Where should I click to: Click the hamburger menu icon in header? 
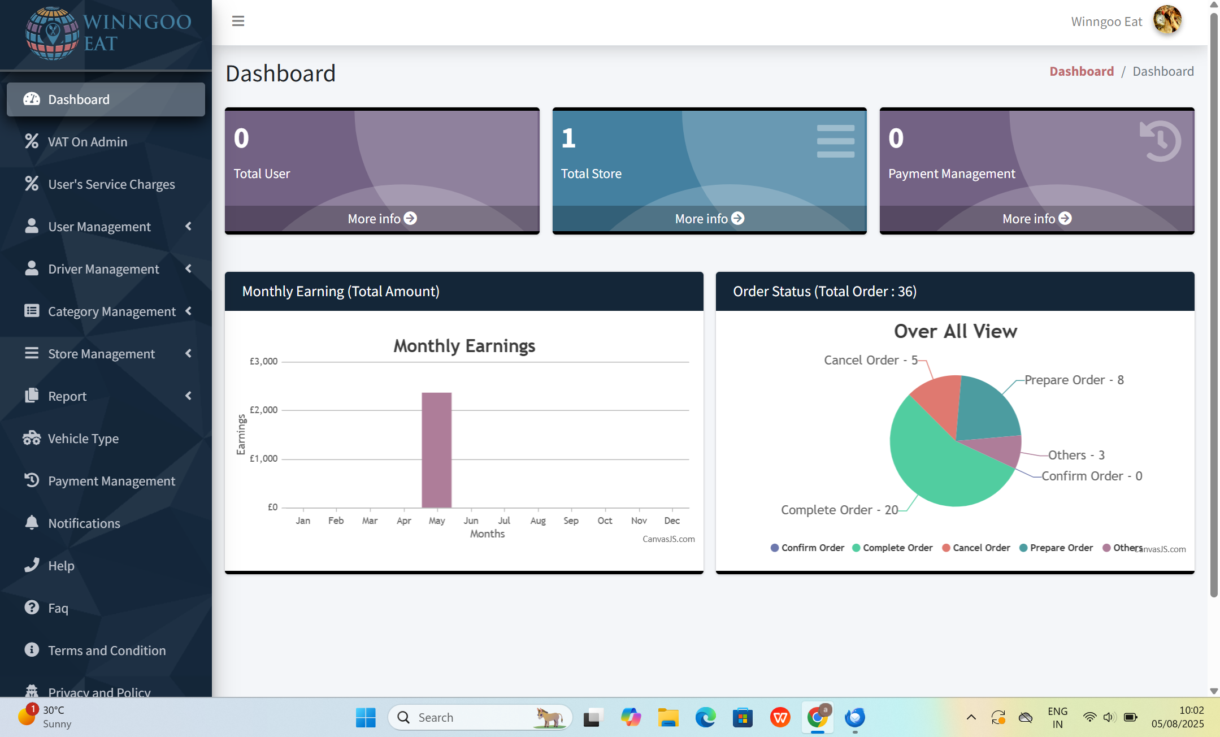pos(238,21)
